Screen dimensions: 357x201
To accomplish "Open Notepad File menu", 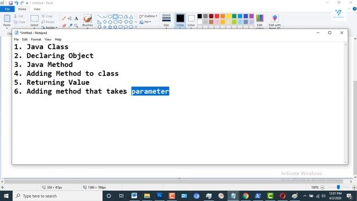I will click(x=16, y=40).
